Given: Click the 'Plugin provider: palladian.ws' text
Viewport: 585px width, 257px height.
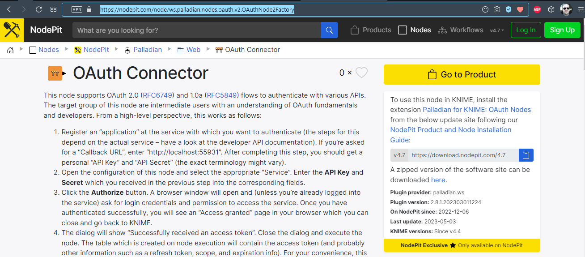Looking at the screenshot, I should pyautogui.click(x=427, y=193).
